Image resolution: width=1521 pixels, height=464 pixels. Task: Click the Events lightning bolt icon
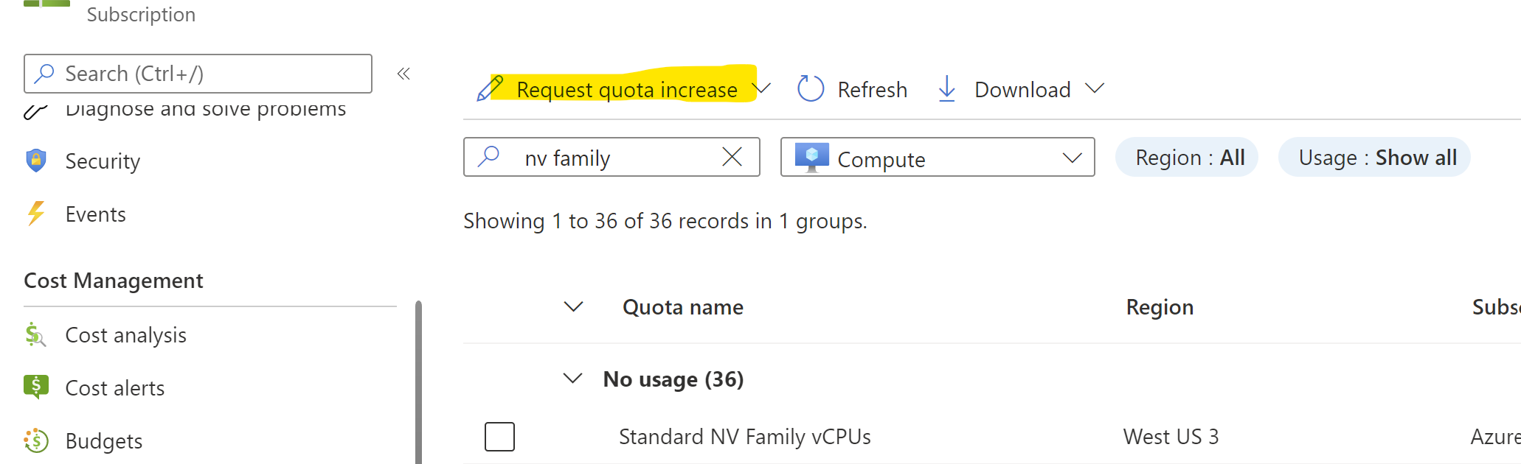[36, 214]
